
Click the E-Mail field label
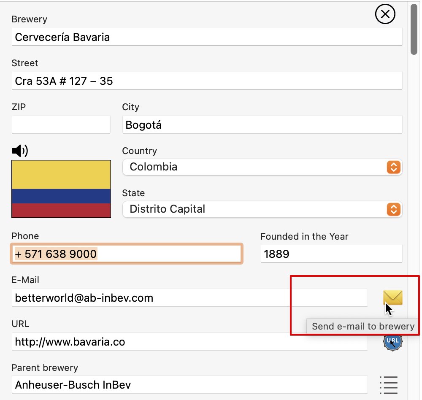(x=25, y=280)
